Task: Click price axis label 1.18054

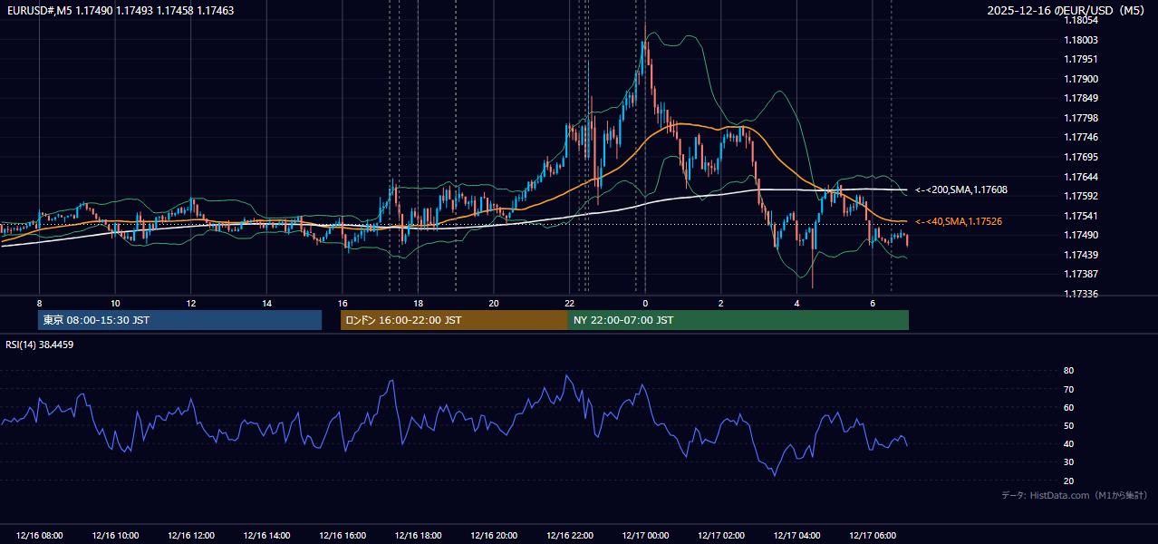Action: point(1081,20)
